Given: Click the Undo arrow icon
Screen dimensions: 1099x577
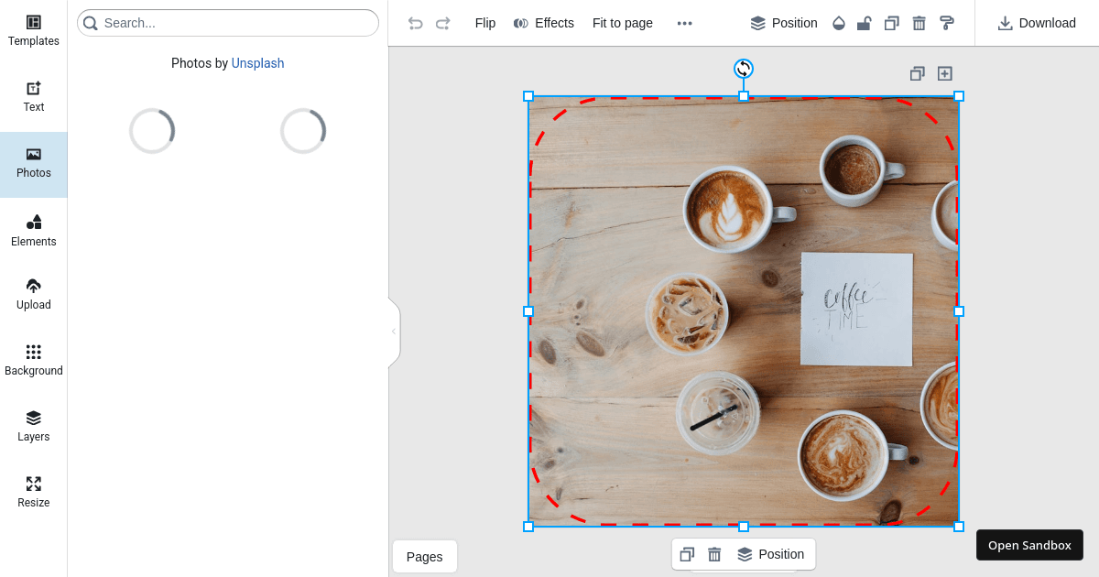Looking at the screenshot, I should 416,23.
